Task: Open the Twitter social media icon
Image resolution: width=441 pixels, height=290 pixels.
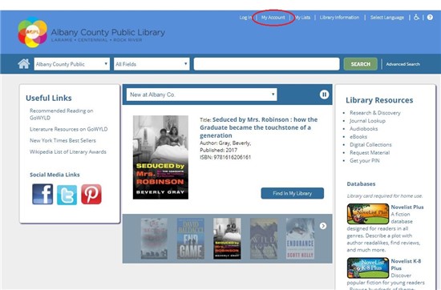Action: coord(67,195)
